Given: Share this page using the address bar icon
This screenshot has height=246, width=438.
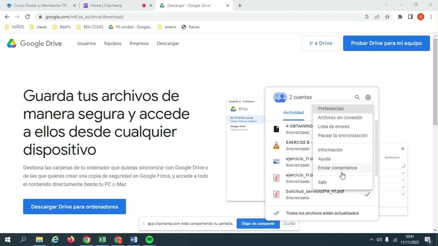Looking at the screenshot, I should (377, 17).
